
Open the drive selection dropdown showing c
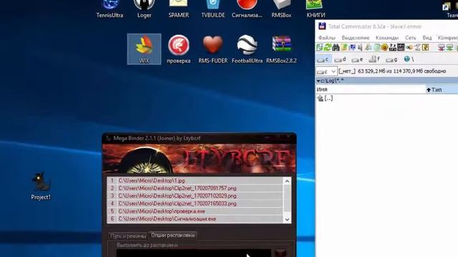pyautogui.click(x=326, y=71)
